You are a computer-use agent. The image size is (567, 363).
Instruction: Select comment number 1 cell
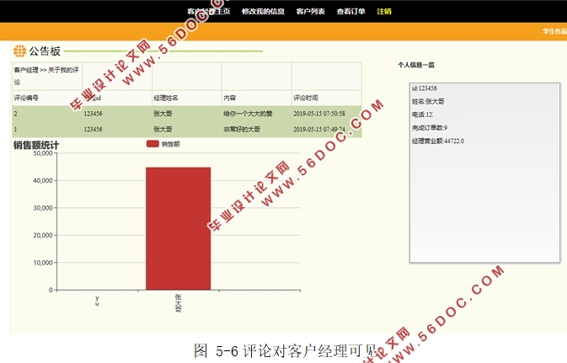click(x=15, y=129)
